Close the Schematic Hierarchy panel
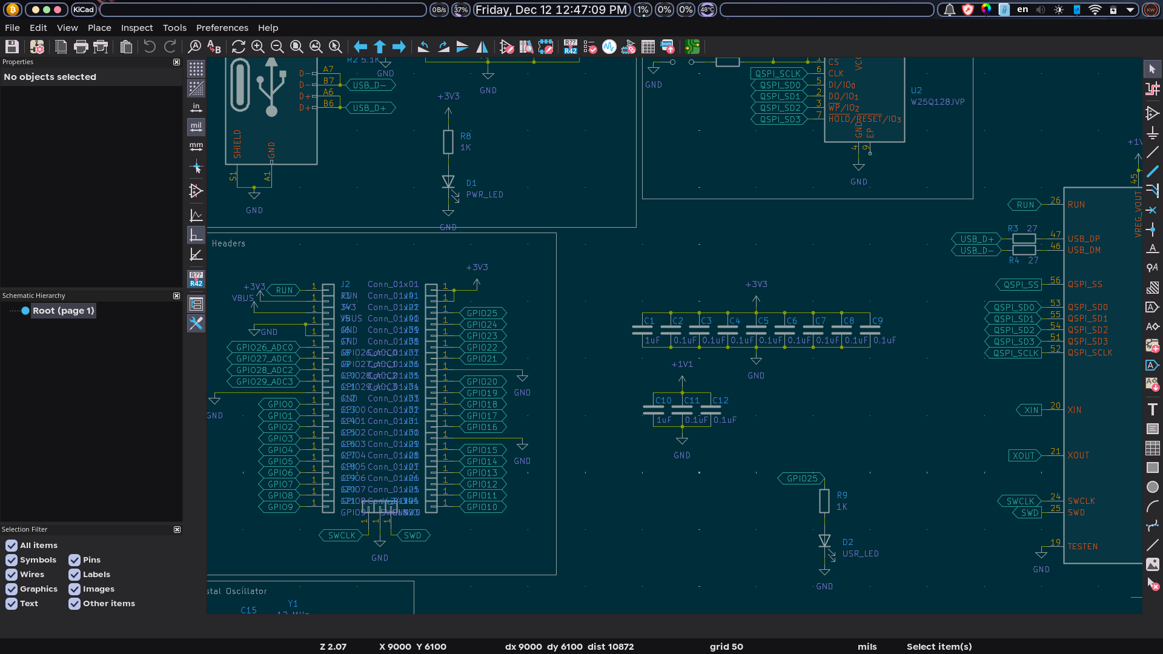Image resolution: width=1163 pixels, height=654 pixels. point(176,296)
